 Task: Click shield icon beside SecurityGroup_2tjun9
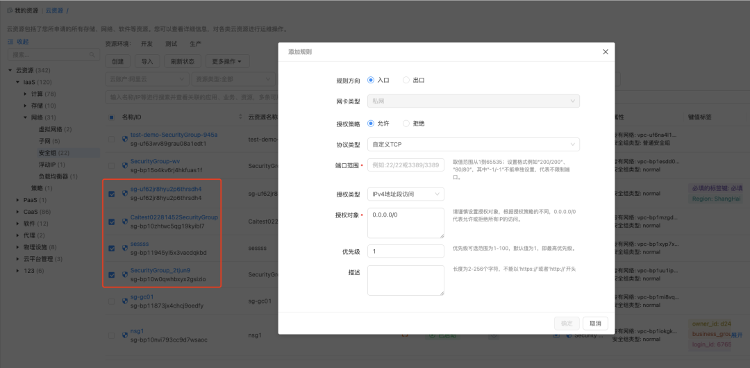[125, 274]
